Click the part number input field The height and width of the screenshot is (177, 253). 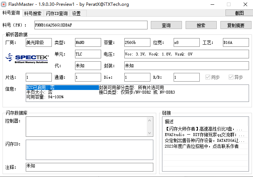tap(91, 25)
